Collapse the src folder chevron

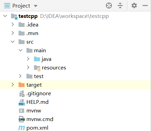point(13,42)
